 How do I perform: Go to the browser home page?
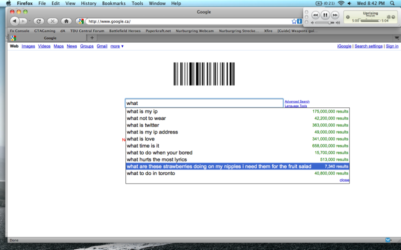pos(66,21)
